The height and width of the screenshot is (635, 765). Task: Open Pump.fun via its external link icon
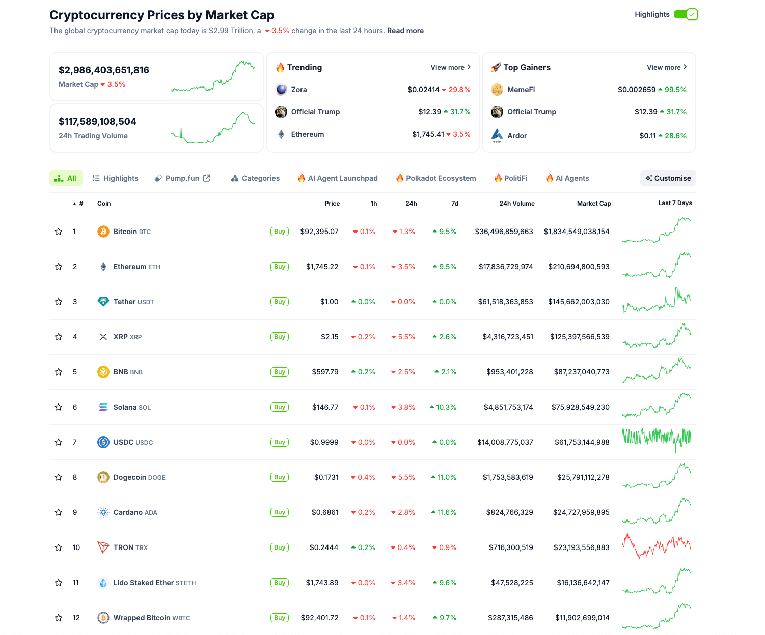[207, 178]
